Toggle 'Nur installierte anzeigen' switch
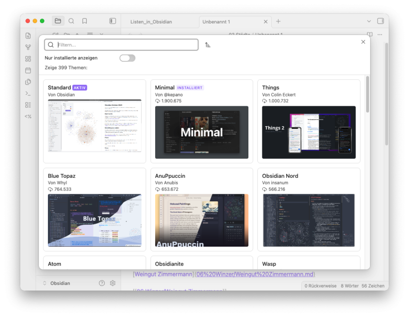Screen dimensions: 409x317 (x=127, y=58)
